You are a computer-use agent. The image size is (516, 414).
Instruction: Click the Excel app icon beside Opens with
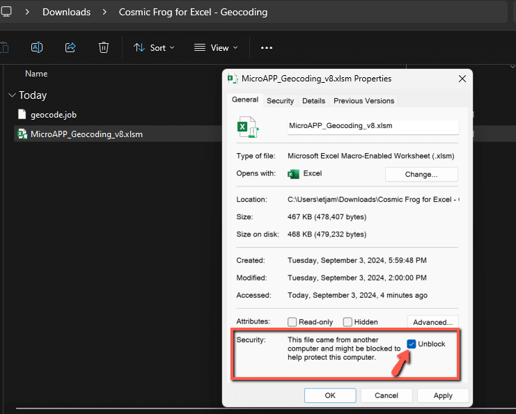(293, 174)
